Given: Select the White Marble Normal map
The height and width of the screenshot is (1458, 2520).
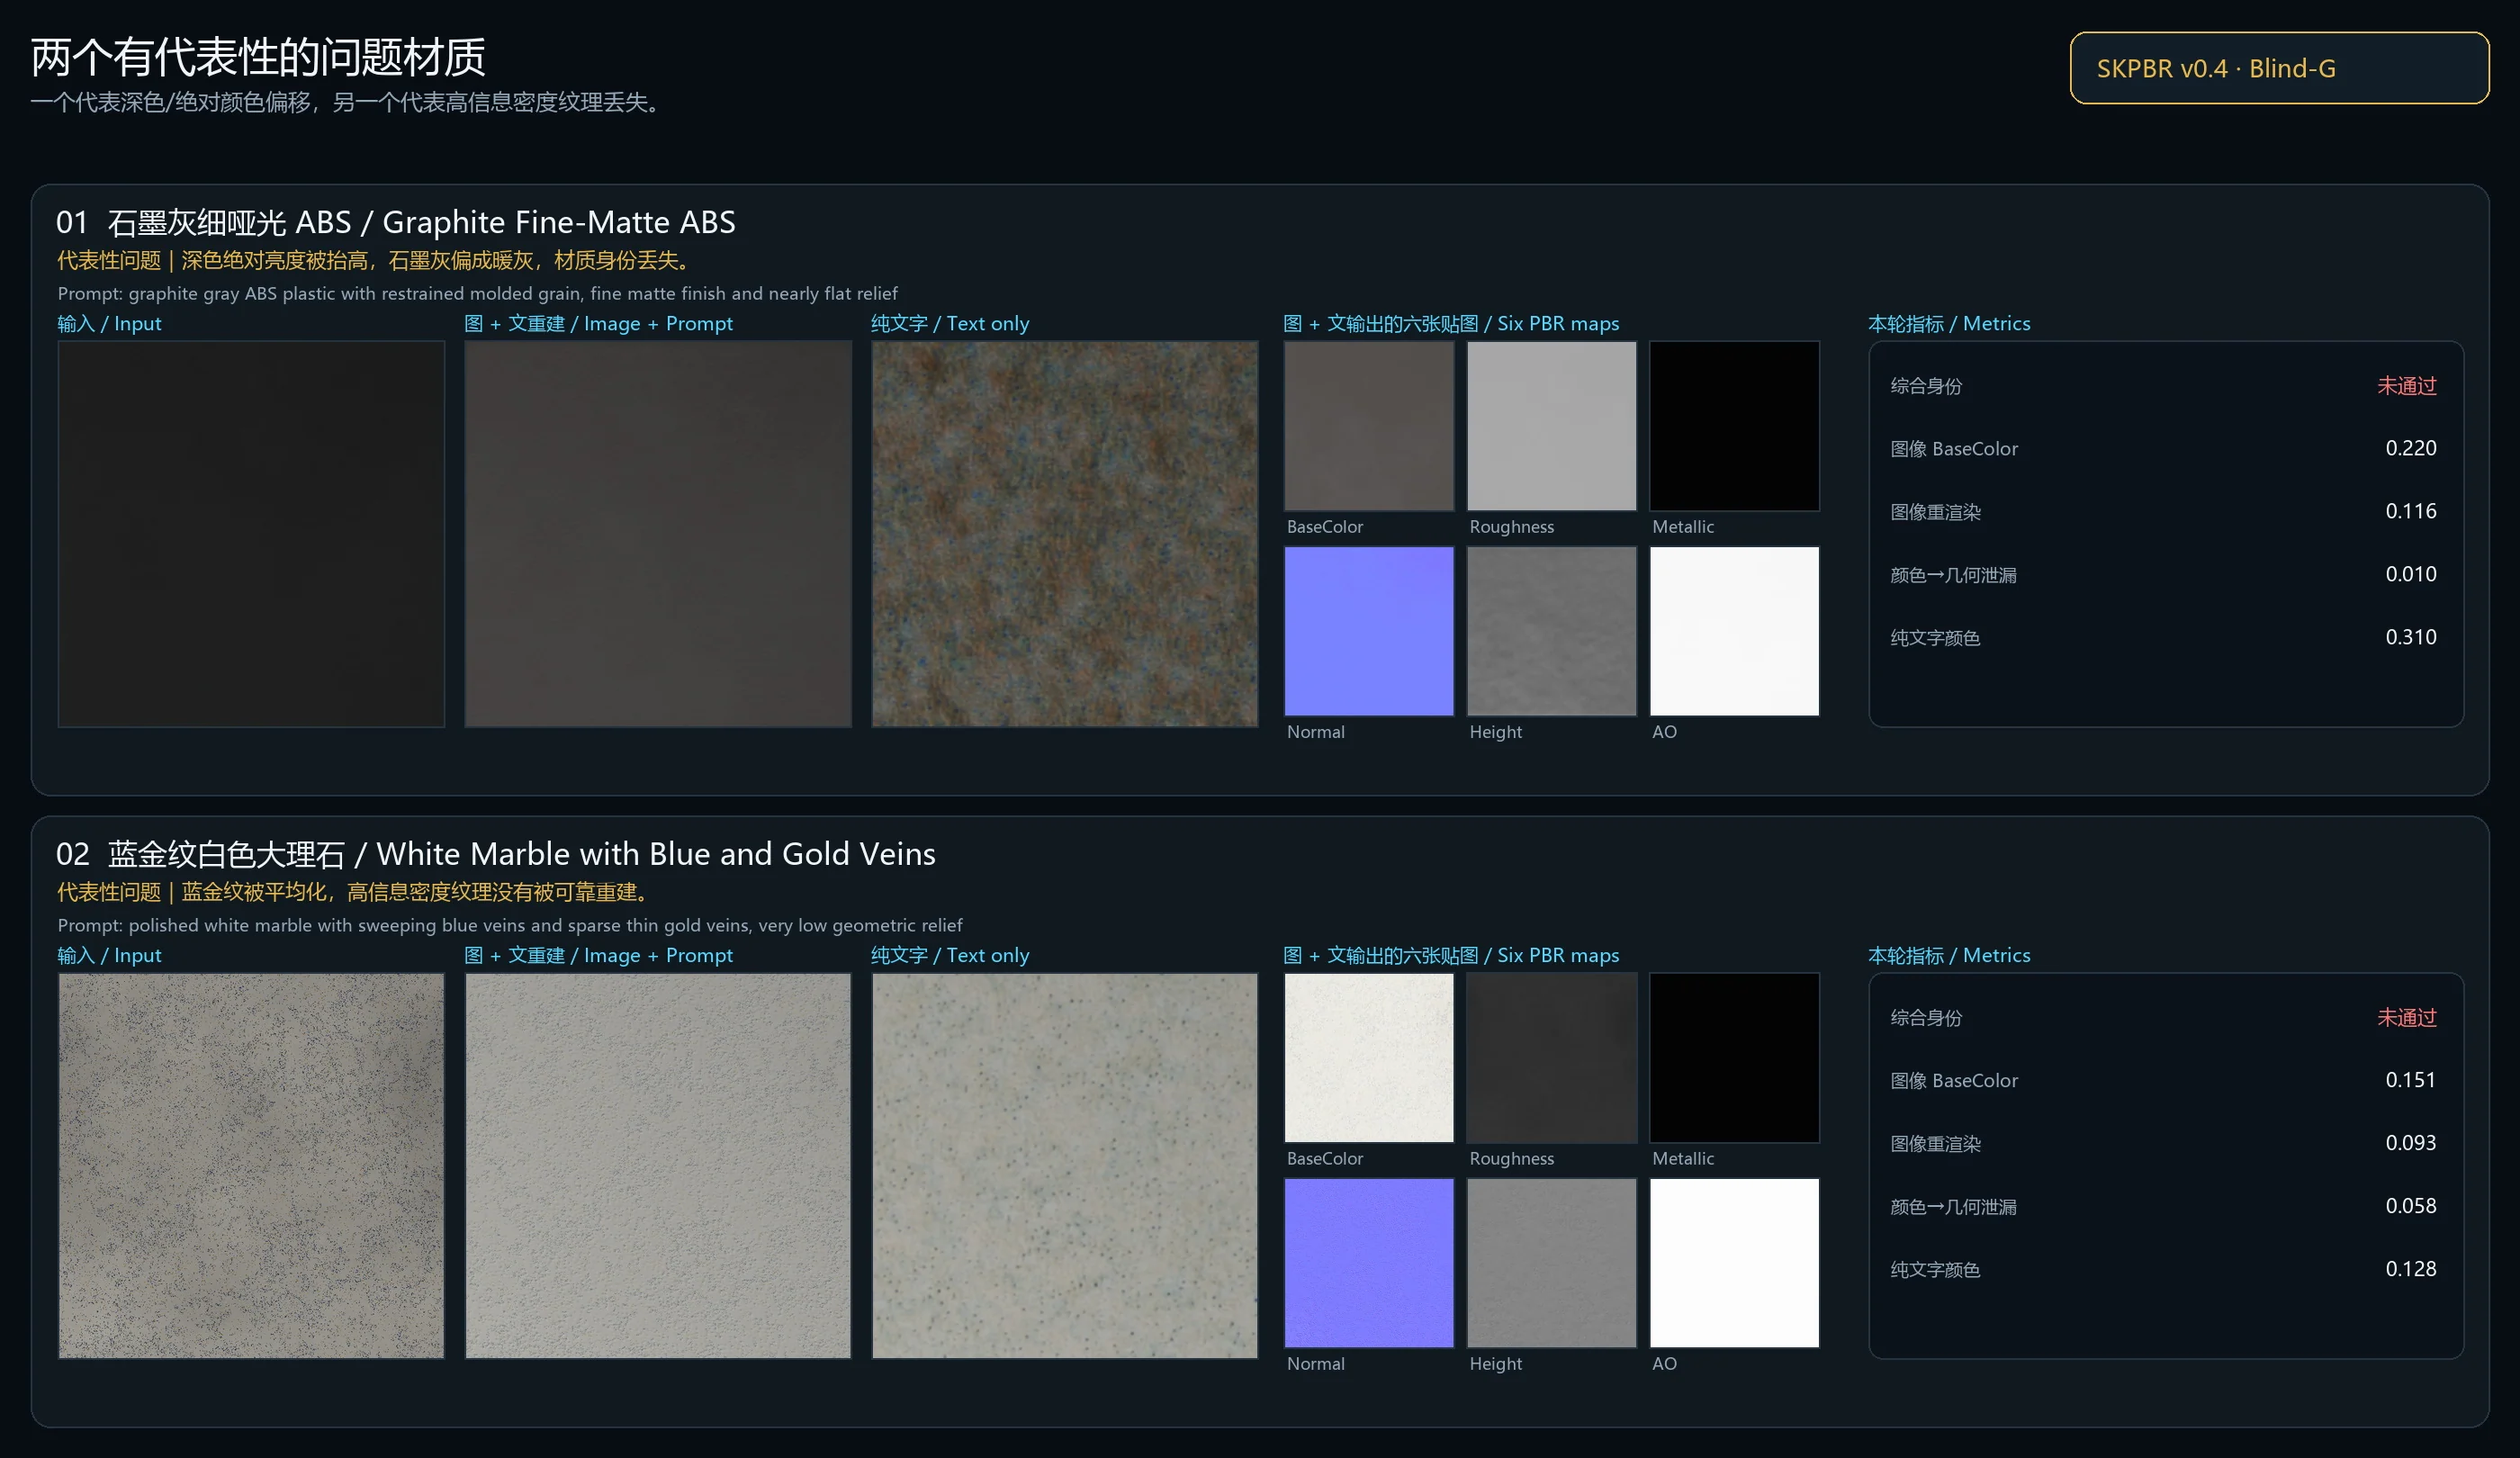Looking at the screenshot, I should 1369,1263.
